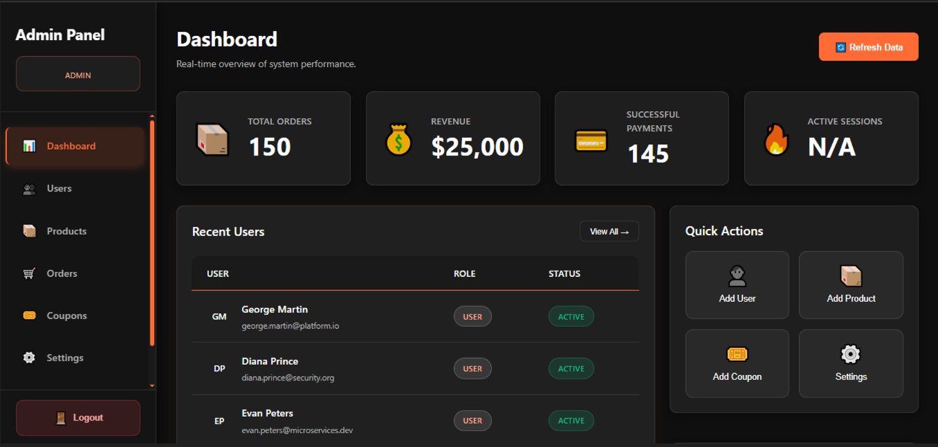Click the gear icon in Quick Actions Settings
Image resolution: width=938 pixels, height=447 pixels.
(x=850, y=354)
